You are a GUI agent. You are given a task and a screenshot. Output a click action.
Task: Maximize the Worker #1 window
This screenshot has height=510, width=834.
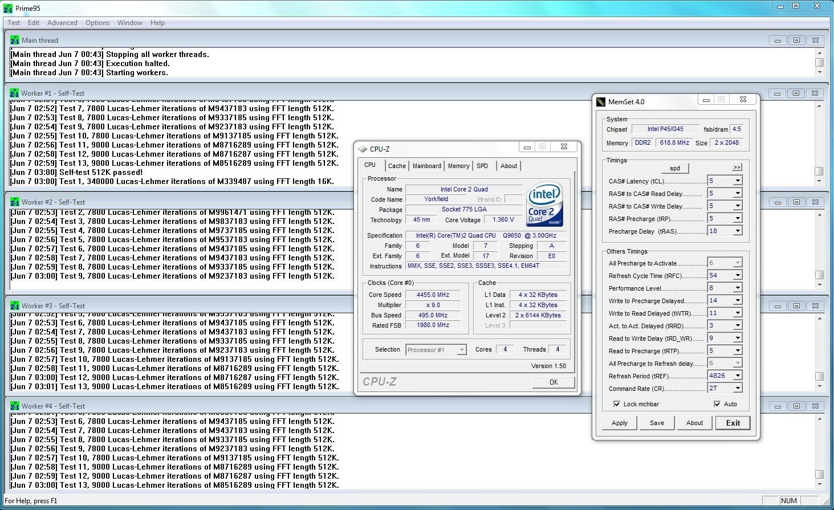pyautogui.click(x=796, y=93)
